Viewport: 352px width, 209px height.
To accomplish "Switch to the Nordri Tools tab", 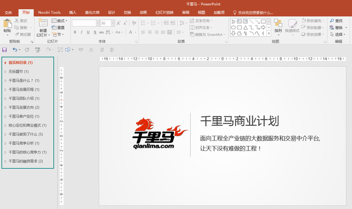I will tap(49, 12).
